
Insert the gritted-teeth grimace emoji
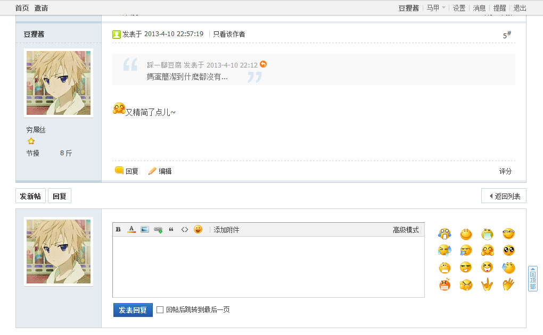point(445,267)
